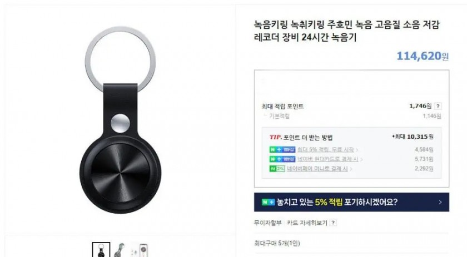Click the 무이자할부 label

coord(267,223)
